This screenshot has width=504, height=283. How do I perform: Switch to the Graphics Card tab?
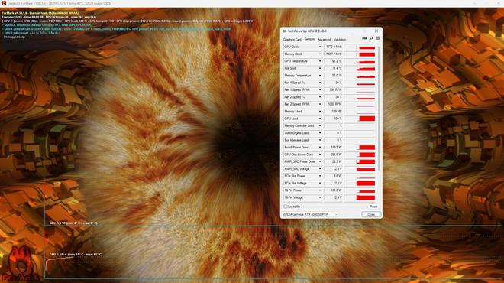(x=292, y=40)
